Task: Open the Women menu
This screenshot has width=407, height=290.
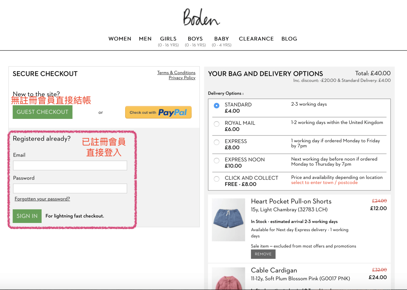Action: [x=120, y=39]
